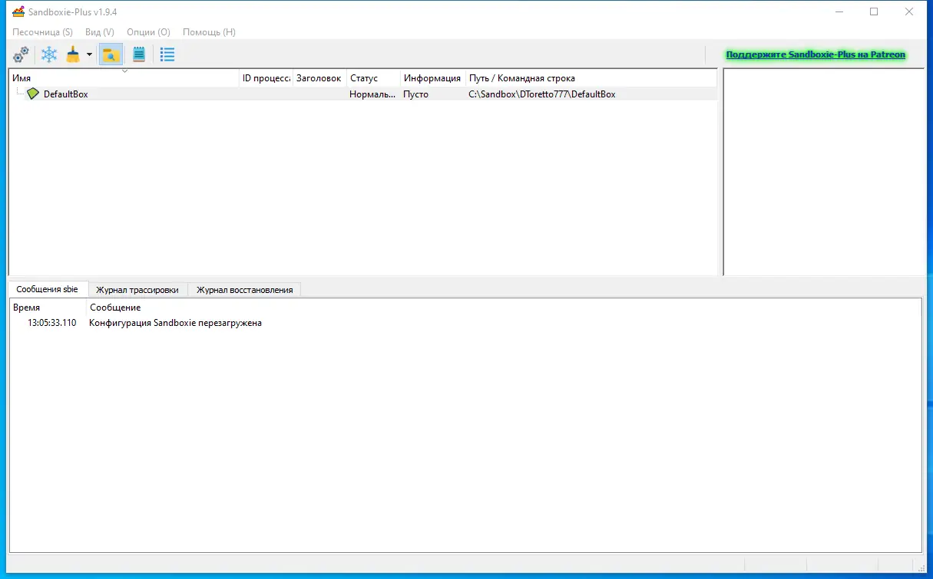Click the Время column header in log
The width and height of the screenshot is (933, 579).
[48, 307]
